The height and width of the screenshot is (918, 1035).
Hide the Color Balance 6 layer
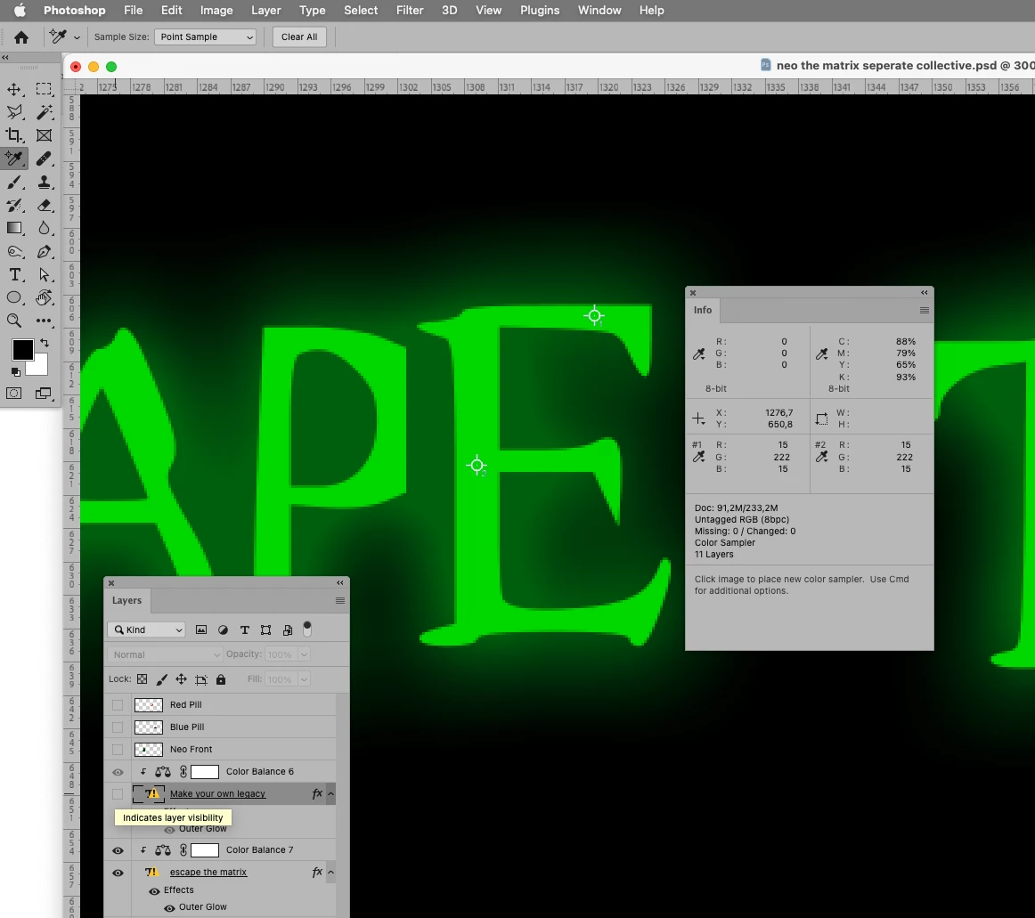pyautogui.click(x=118, y=772)
